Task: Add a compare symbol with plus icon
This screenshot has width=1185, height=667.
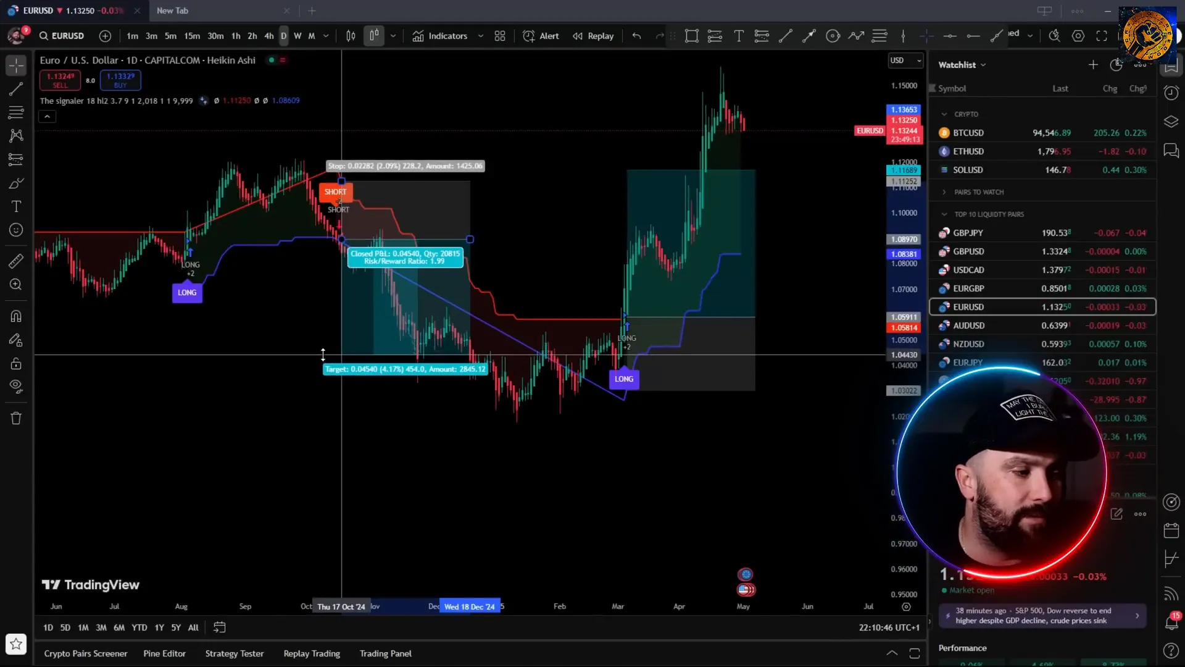Action: [x=106, y=36]
